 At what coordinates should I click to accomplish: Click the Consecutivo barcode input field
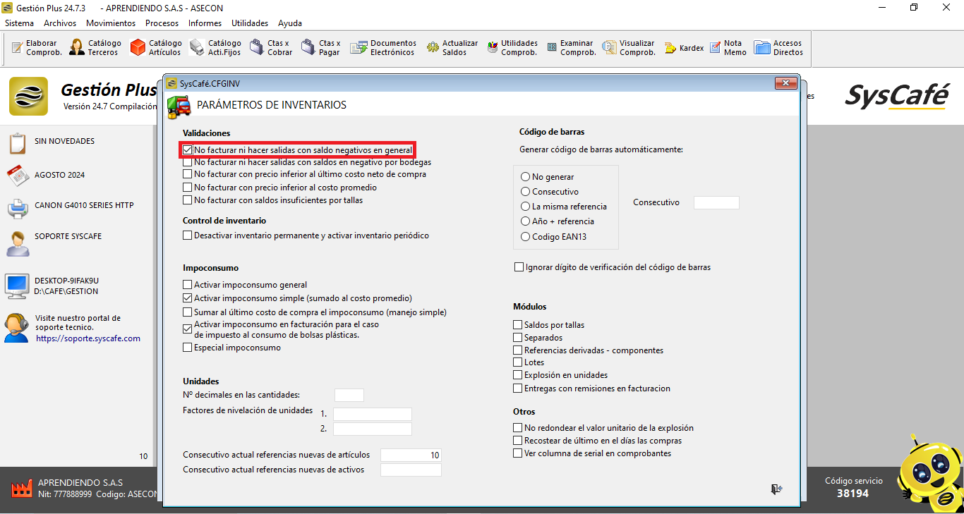pos(716,202)
